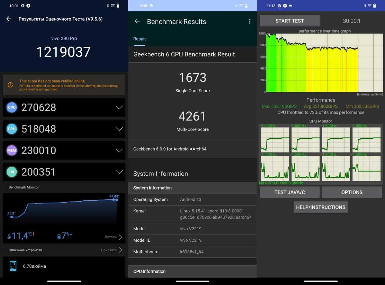The width and height of the screenshot is (385, 285).
Task: Tap the purple MEM score icon
Action: coord(12,150)
